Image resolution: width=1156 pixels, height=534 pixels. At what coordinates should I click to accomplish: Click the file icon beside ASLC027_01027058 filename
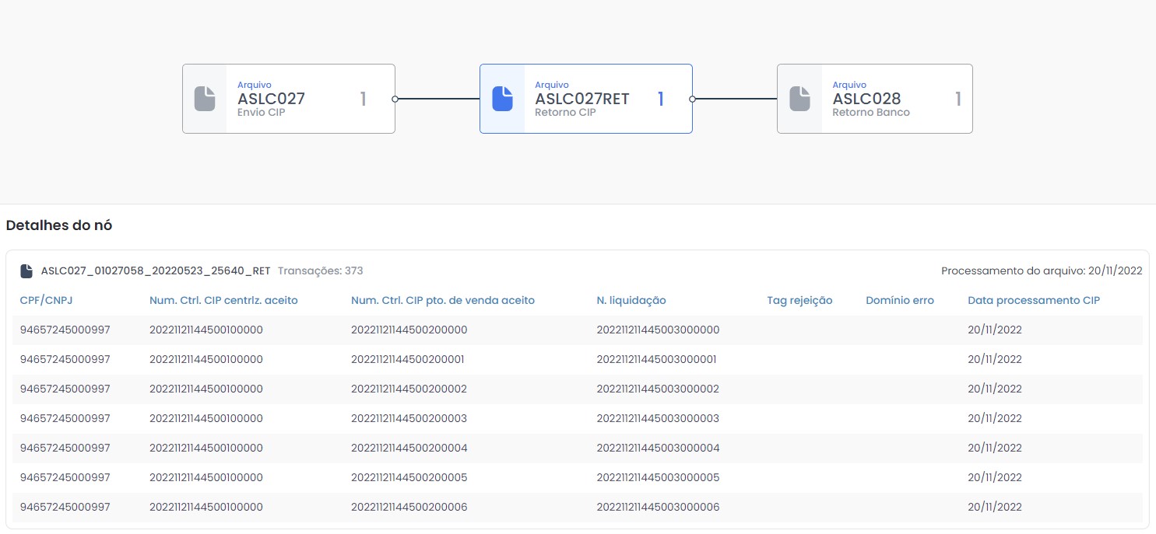click(x=26, y=271)
